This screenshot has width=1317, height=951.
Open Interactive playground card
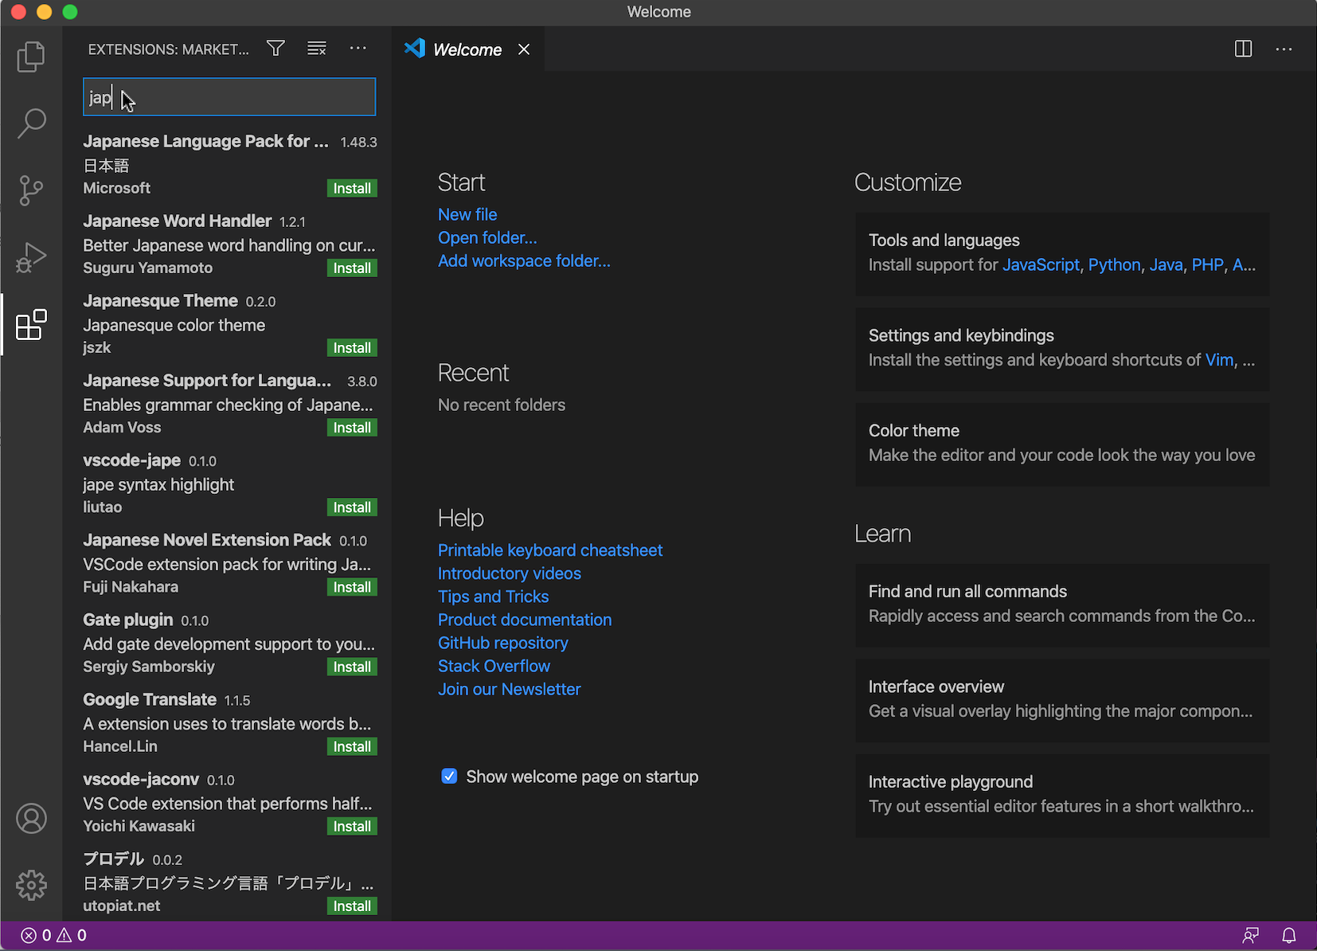click(x=1062, y=795)
